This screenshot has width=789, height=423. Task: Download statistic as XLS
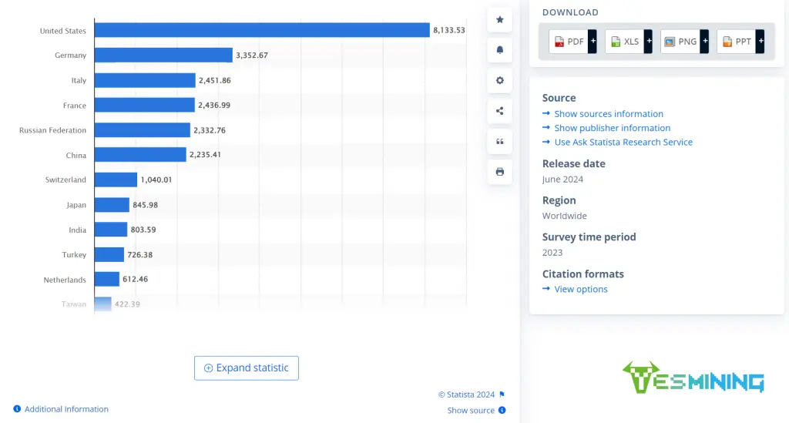pyautogui.click(x=629, y=42)
